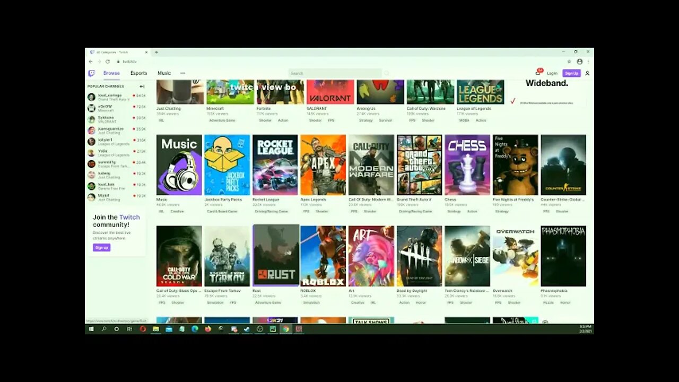
Task: Open Microsoft Edge from taskbar
Action: (195, 329)
